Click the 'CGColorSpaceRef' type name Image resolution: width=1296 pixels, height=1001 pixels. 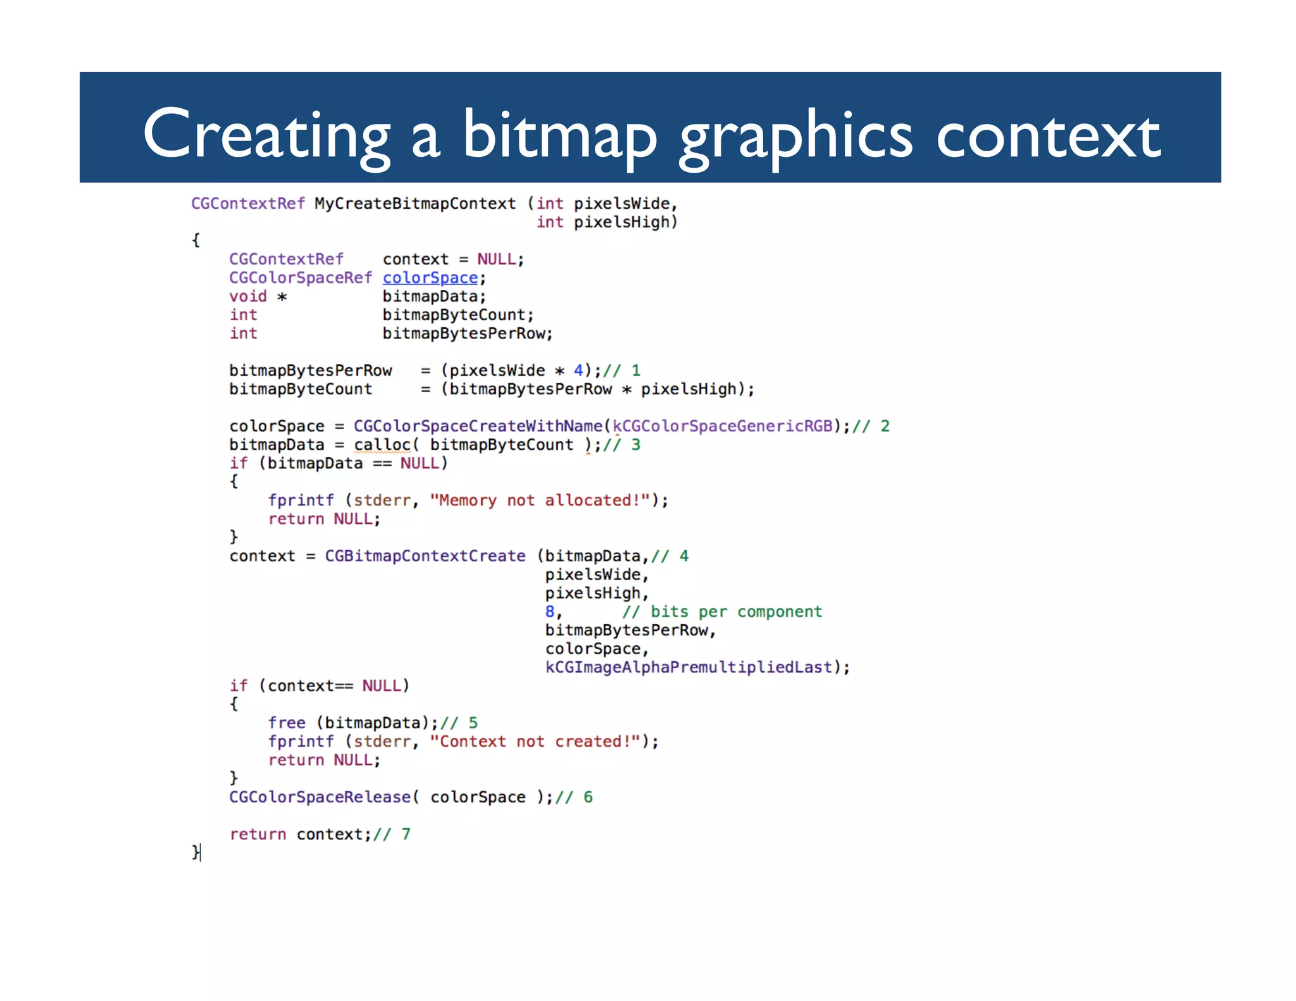click(x=301, y=278)
